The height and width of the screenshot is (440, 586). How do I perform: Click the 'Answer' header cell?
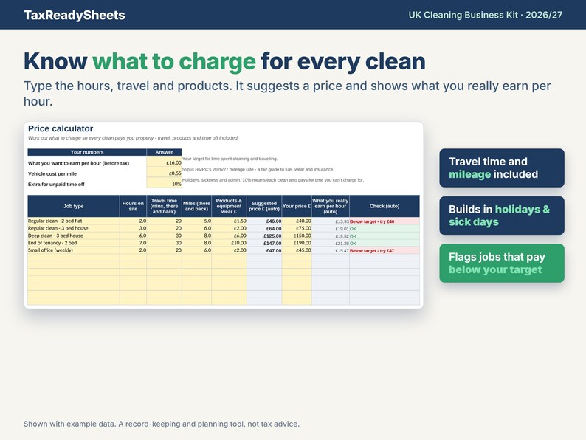click(164, 152)
